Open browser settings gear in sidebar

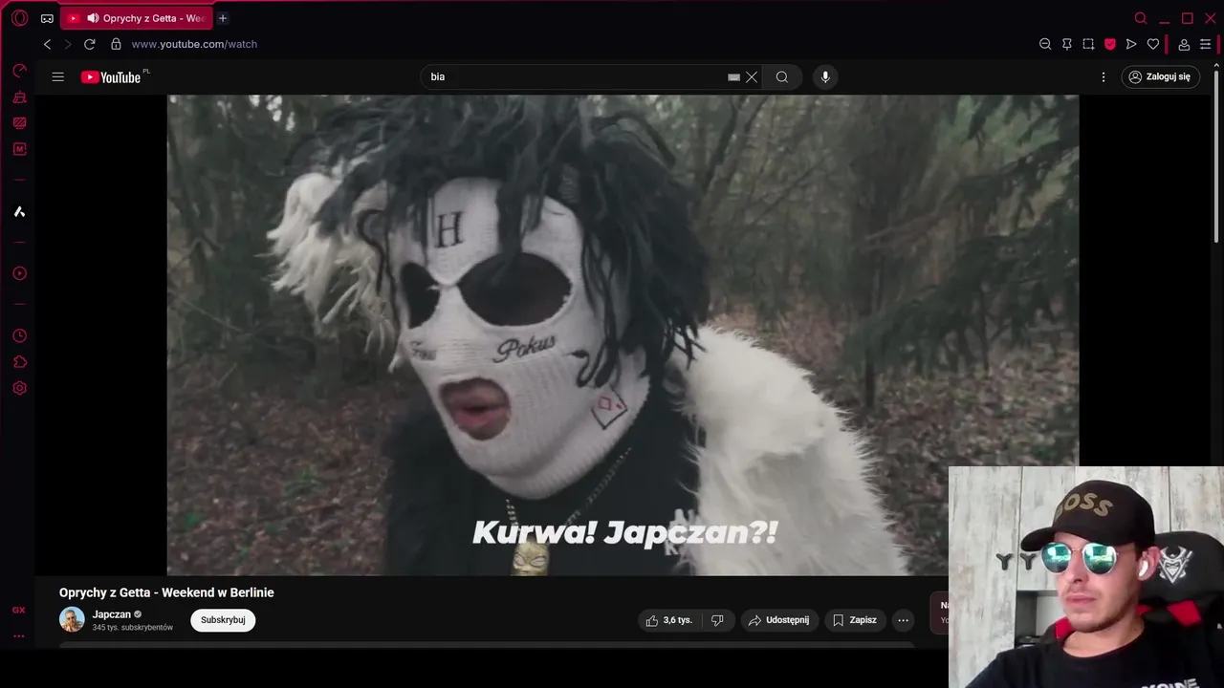pos(19,388)
